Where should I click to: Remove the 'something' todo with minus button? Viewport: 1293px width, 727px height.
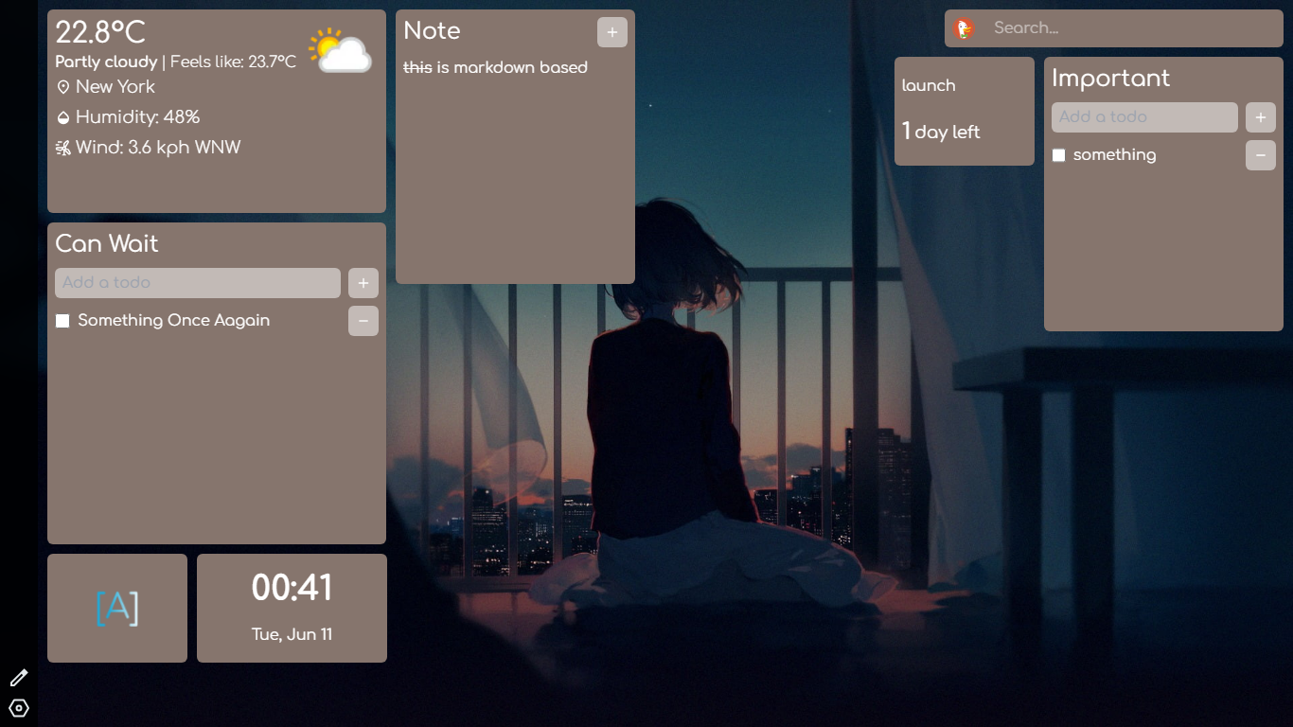[1260, 155]
